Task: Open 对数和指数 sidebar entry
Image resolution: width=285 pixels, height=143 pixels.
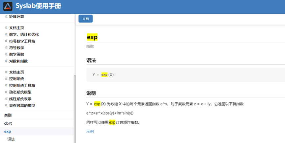Action: point(18,61)
